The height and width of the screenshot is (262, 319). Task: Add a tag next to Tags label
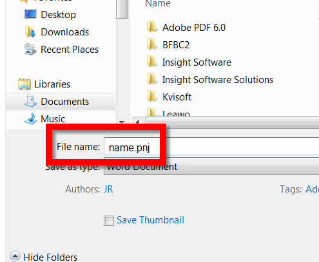pos(312,189)
